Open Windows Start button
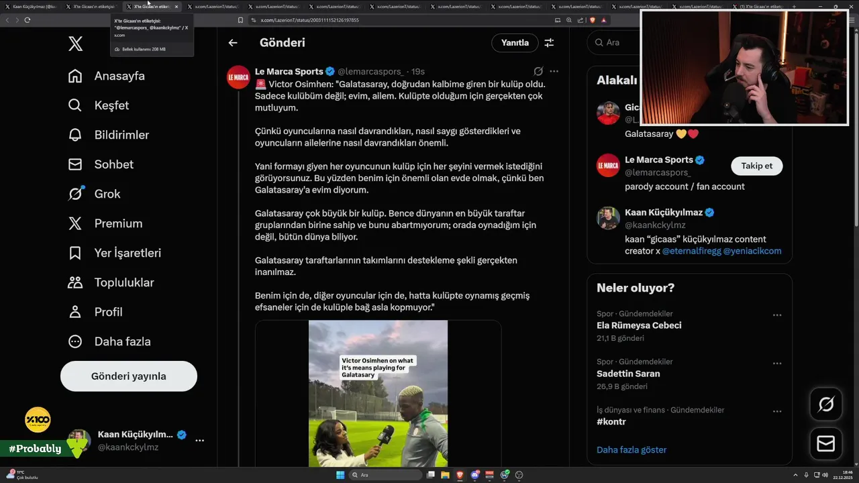This screenshot has height=483, width=859. 340,475
